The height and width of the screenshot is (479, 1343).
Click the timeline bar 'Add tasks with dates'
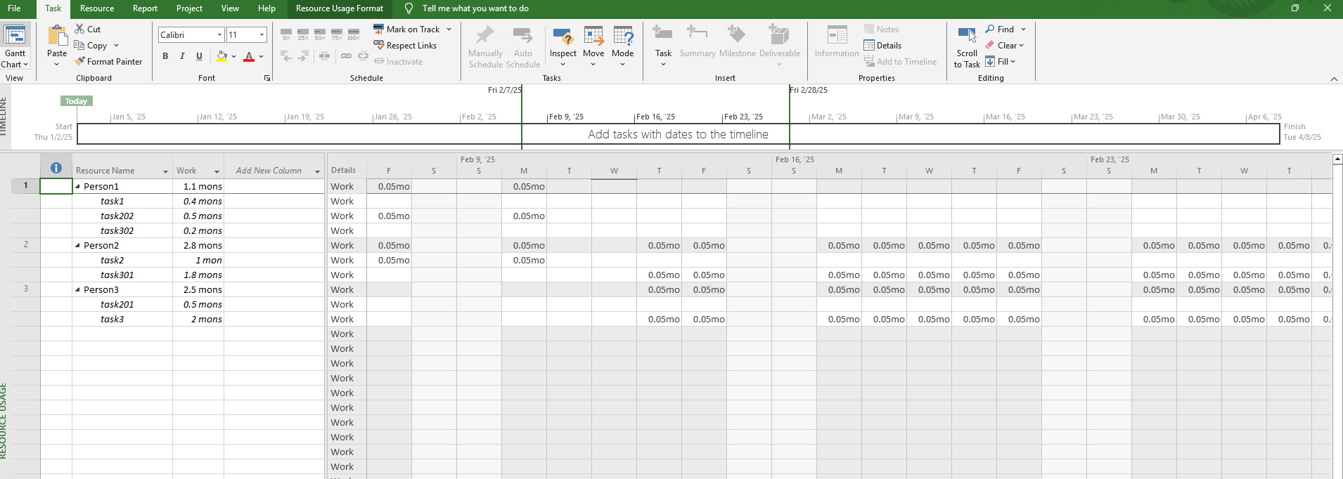pyautogui.click(x=678, y=134)
